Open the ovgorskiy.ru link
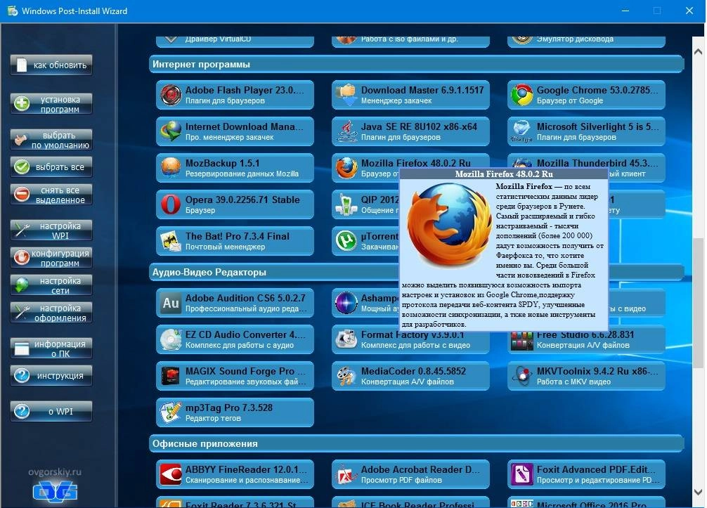The height and width of the screenshot is (508, 707). pos(55,472)
